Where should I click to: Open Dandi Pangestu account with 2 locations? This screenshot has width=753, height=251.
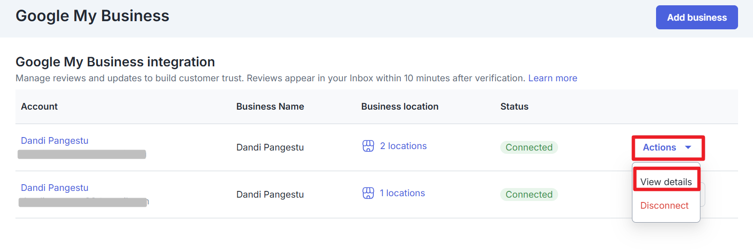pyautogui.click(x=55, y=140)
